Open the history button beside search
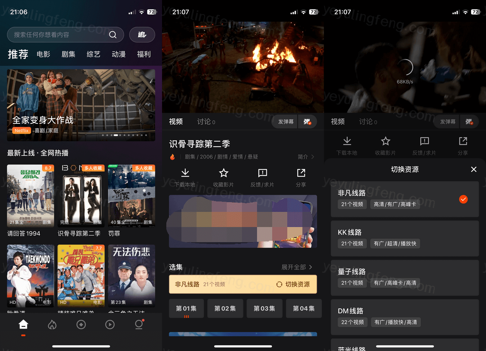The height and width of the screenshot is (351, 486). coord(142,35)
